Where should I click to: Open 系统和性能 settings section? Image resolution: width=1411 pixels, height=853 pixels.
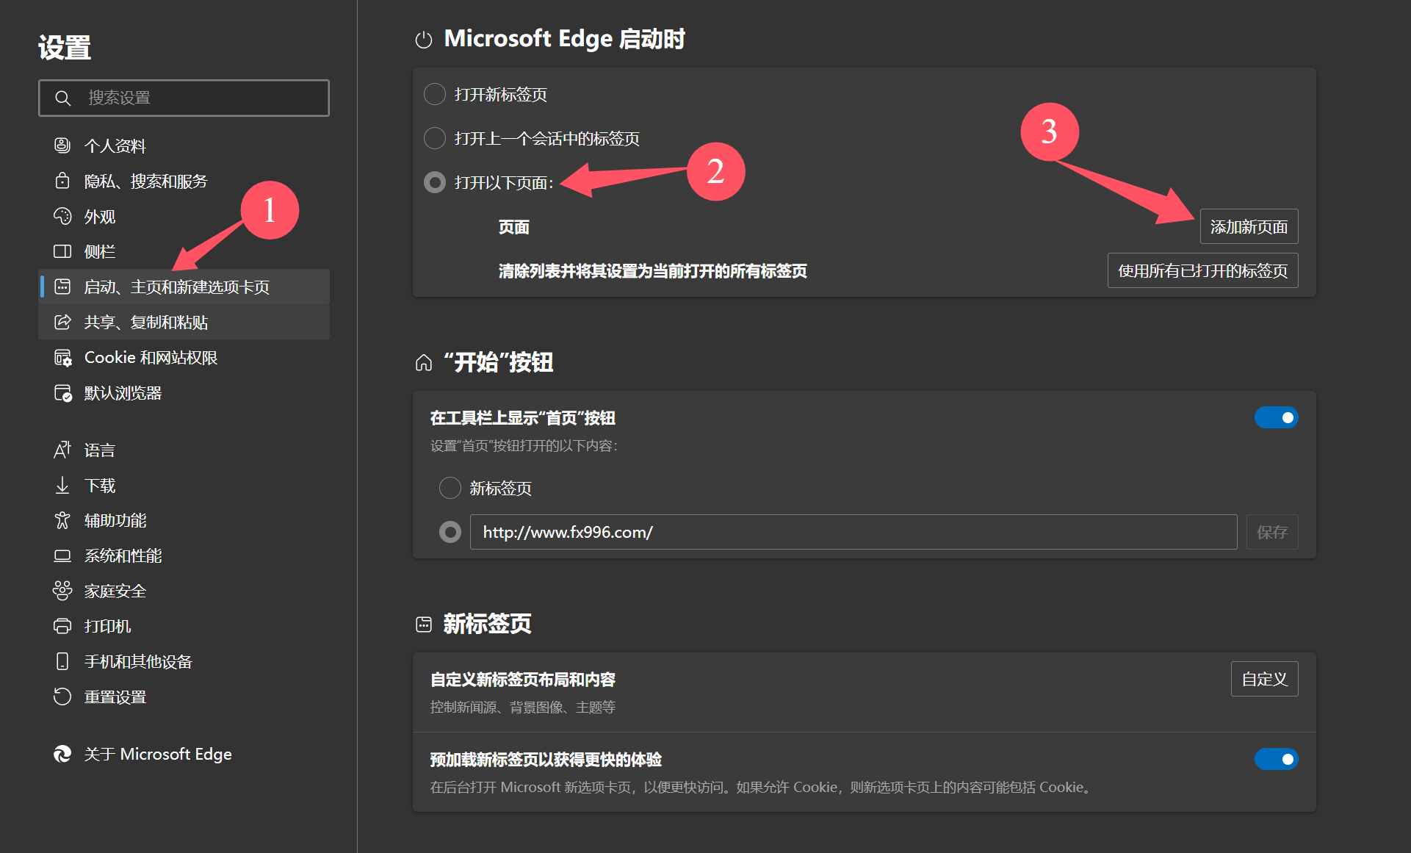(x=123, y=555)
